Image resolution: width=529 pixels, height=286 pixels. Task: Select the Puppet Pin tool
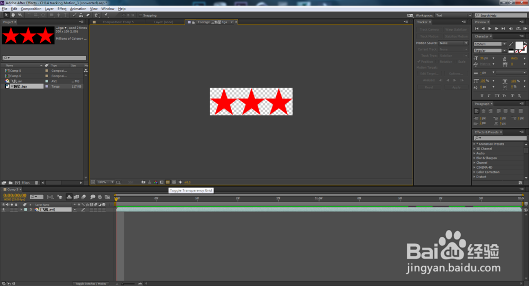point(106,15)
